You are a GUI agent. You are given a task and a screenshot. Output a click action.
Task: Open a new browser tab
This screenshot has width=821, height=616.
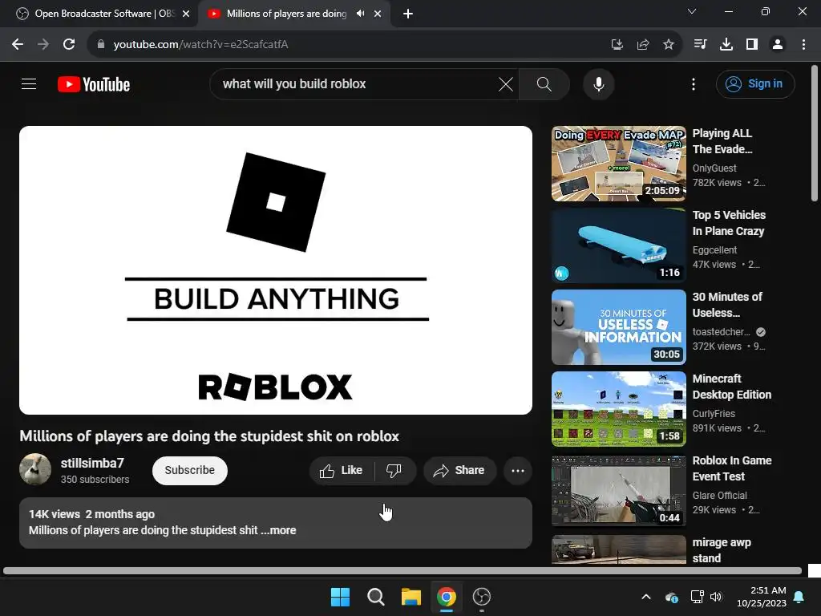[x=408, y=14]
